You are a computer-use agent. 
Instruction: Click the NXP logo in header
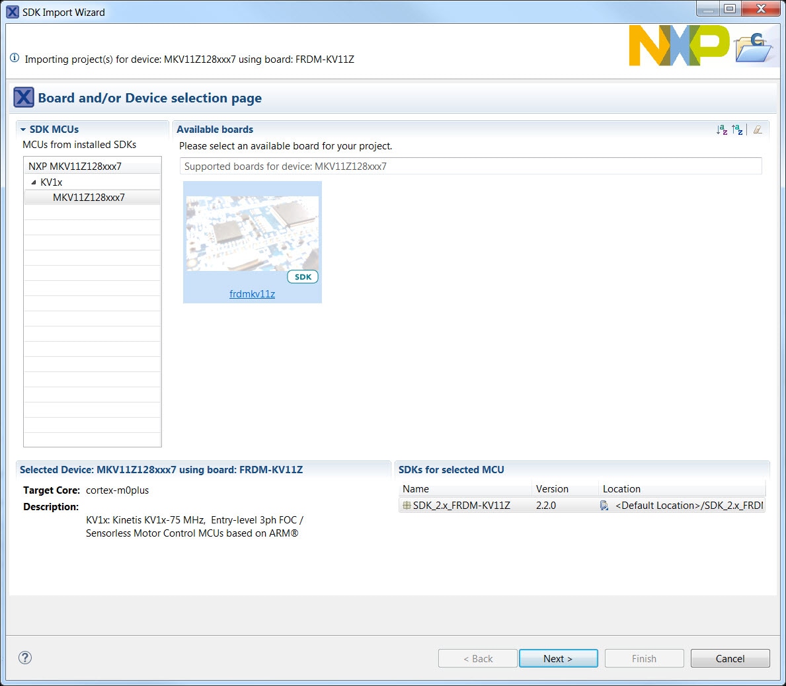(x=678, y=46)
